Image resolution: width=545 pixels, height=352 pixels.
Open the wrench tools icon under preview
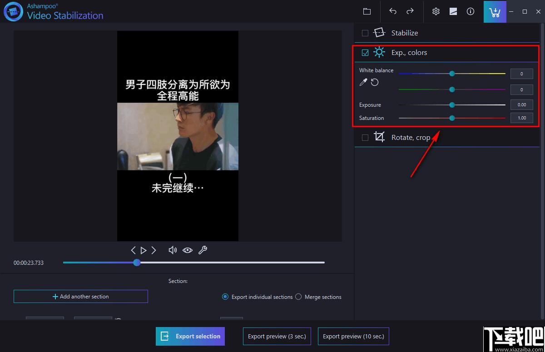tap(203, 250)
